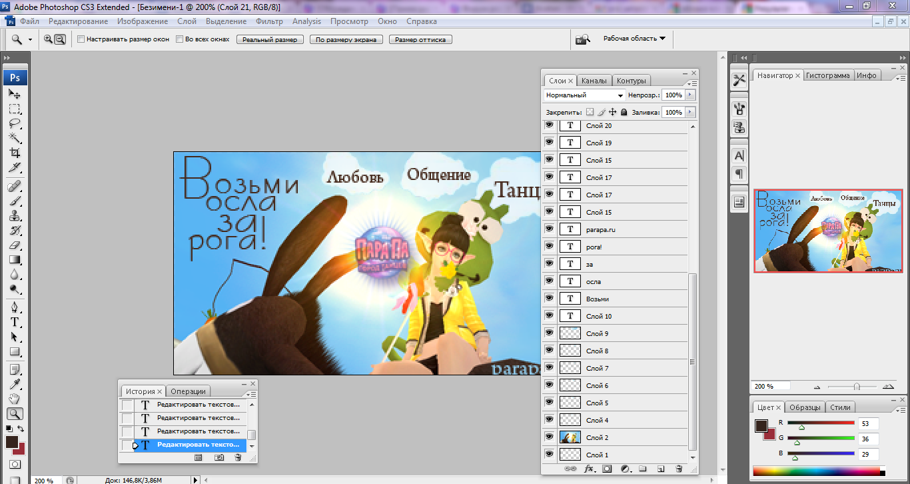Select the Clone Stamp tool
Image resolution: width=910 pixels, height=484 pixels.
[15, 216]
